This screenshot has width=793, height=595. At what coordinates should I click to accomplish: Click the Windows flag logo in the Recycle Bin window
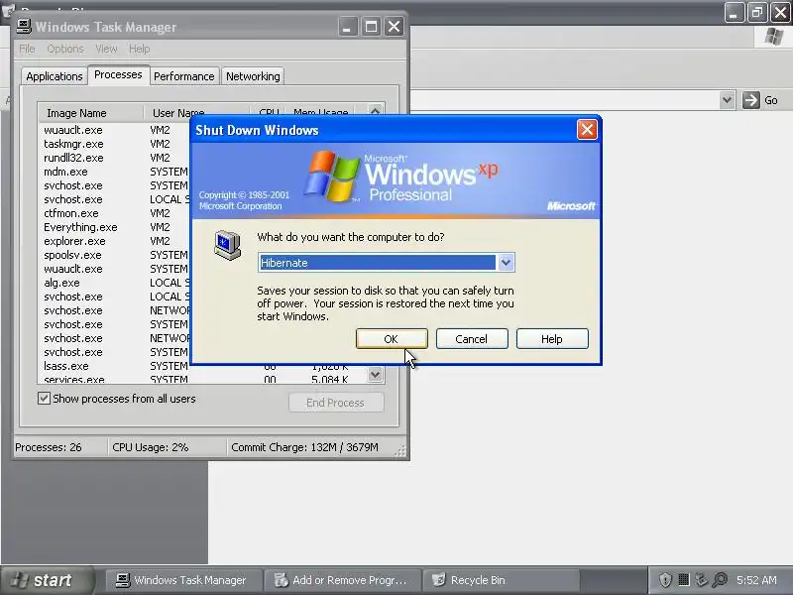(x=773, y=37)
